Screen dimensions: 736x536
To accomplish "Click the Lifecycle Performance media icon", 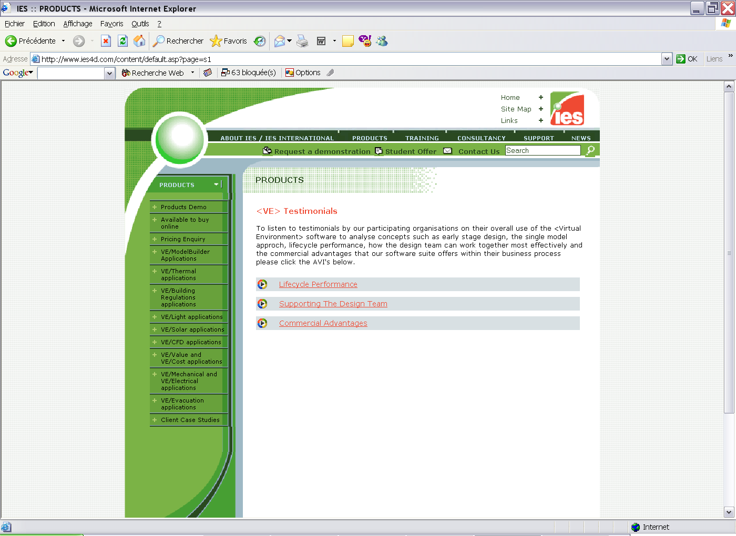I will coord(262,284).
